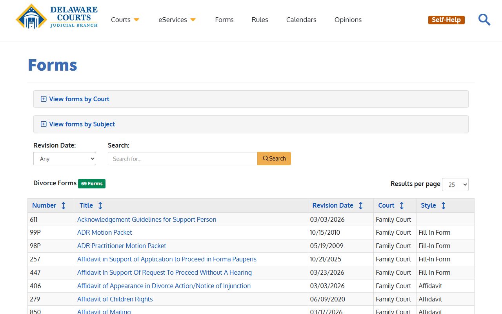Click the Delaware Courts logo
The width and height of the screenshot is (502, 314).
[57, 16]
